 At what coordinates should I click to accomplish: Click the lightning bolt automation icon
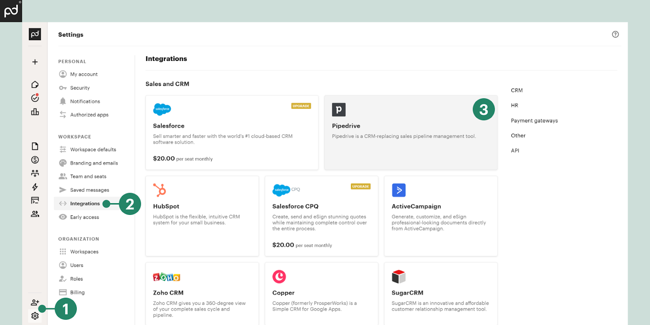point(35,187)
